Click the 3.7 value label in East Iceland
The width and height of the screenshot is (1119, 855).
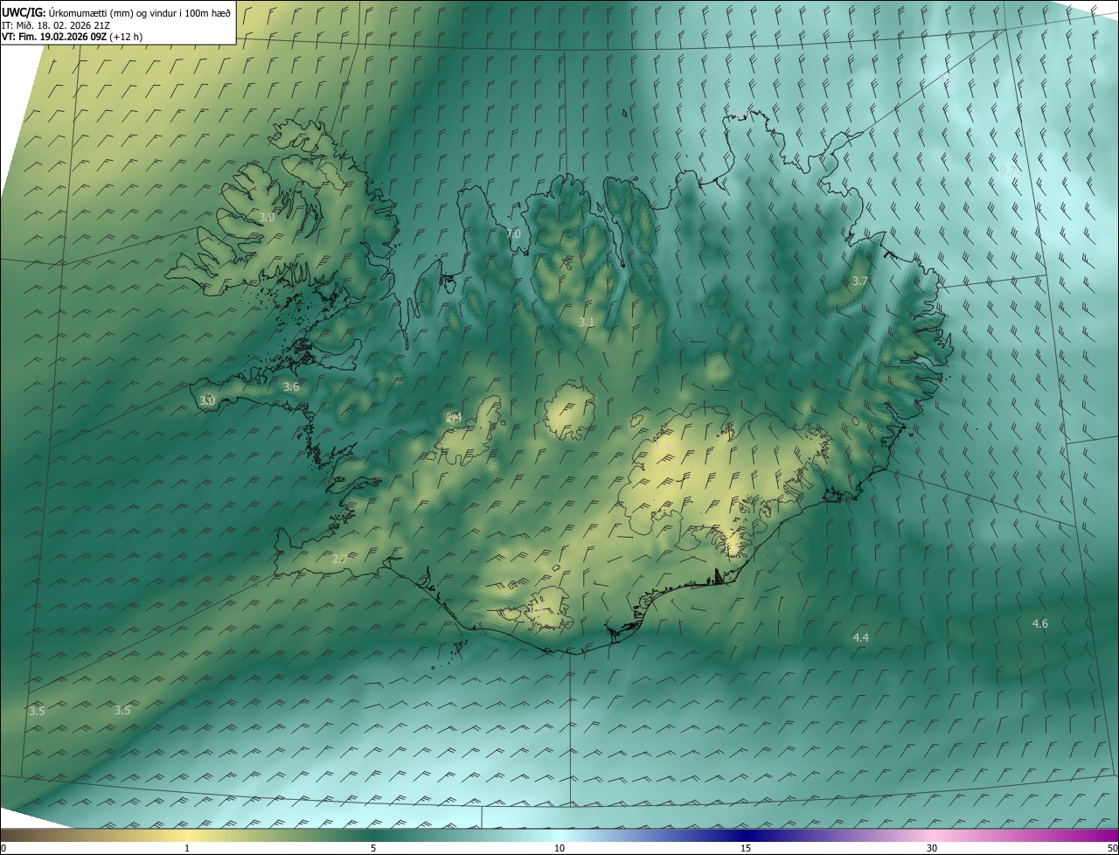(x=860, y=281)
